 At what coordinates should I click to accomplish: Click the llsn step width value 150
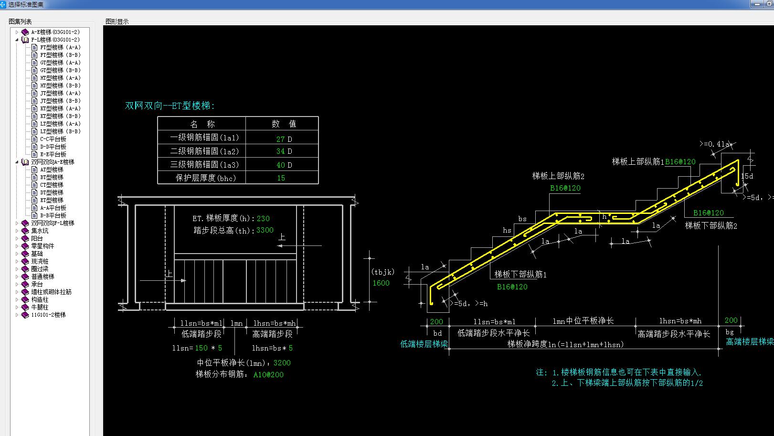click(201, 348)
